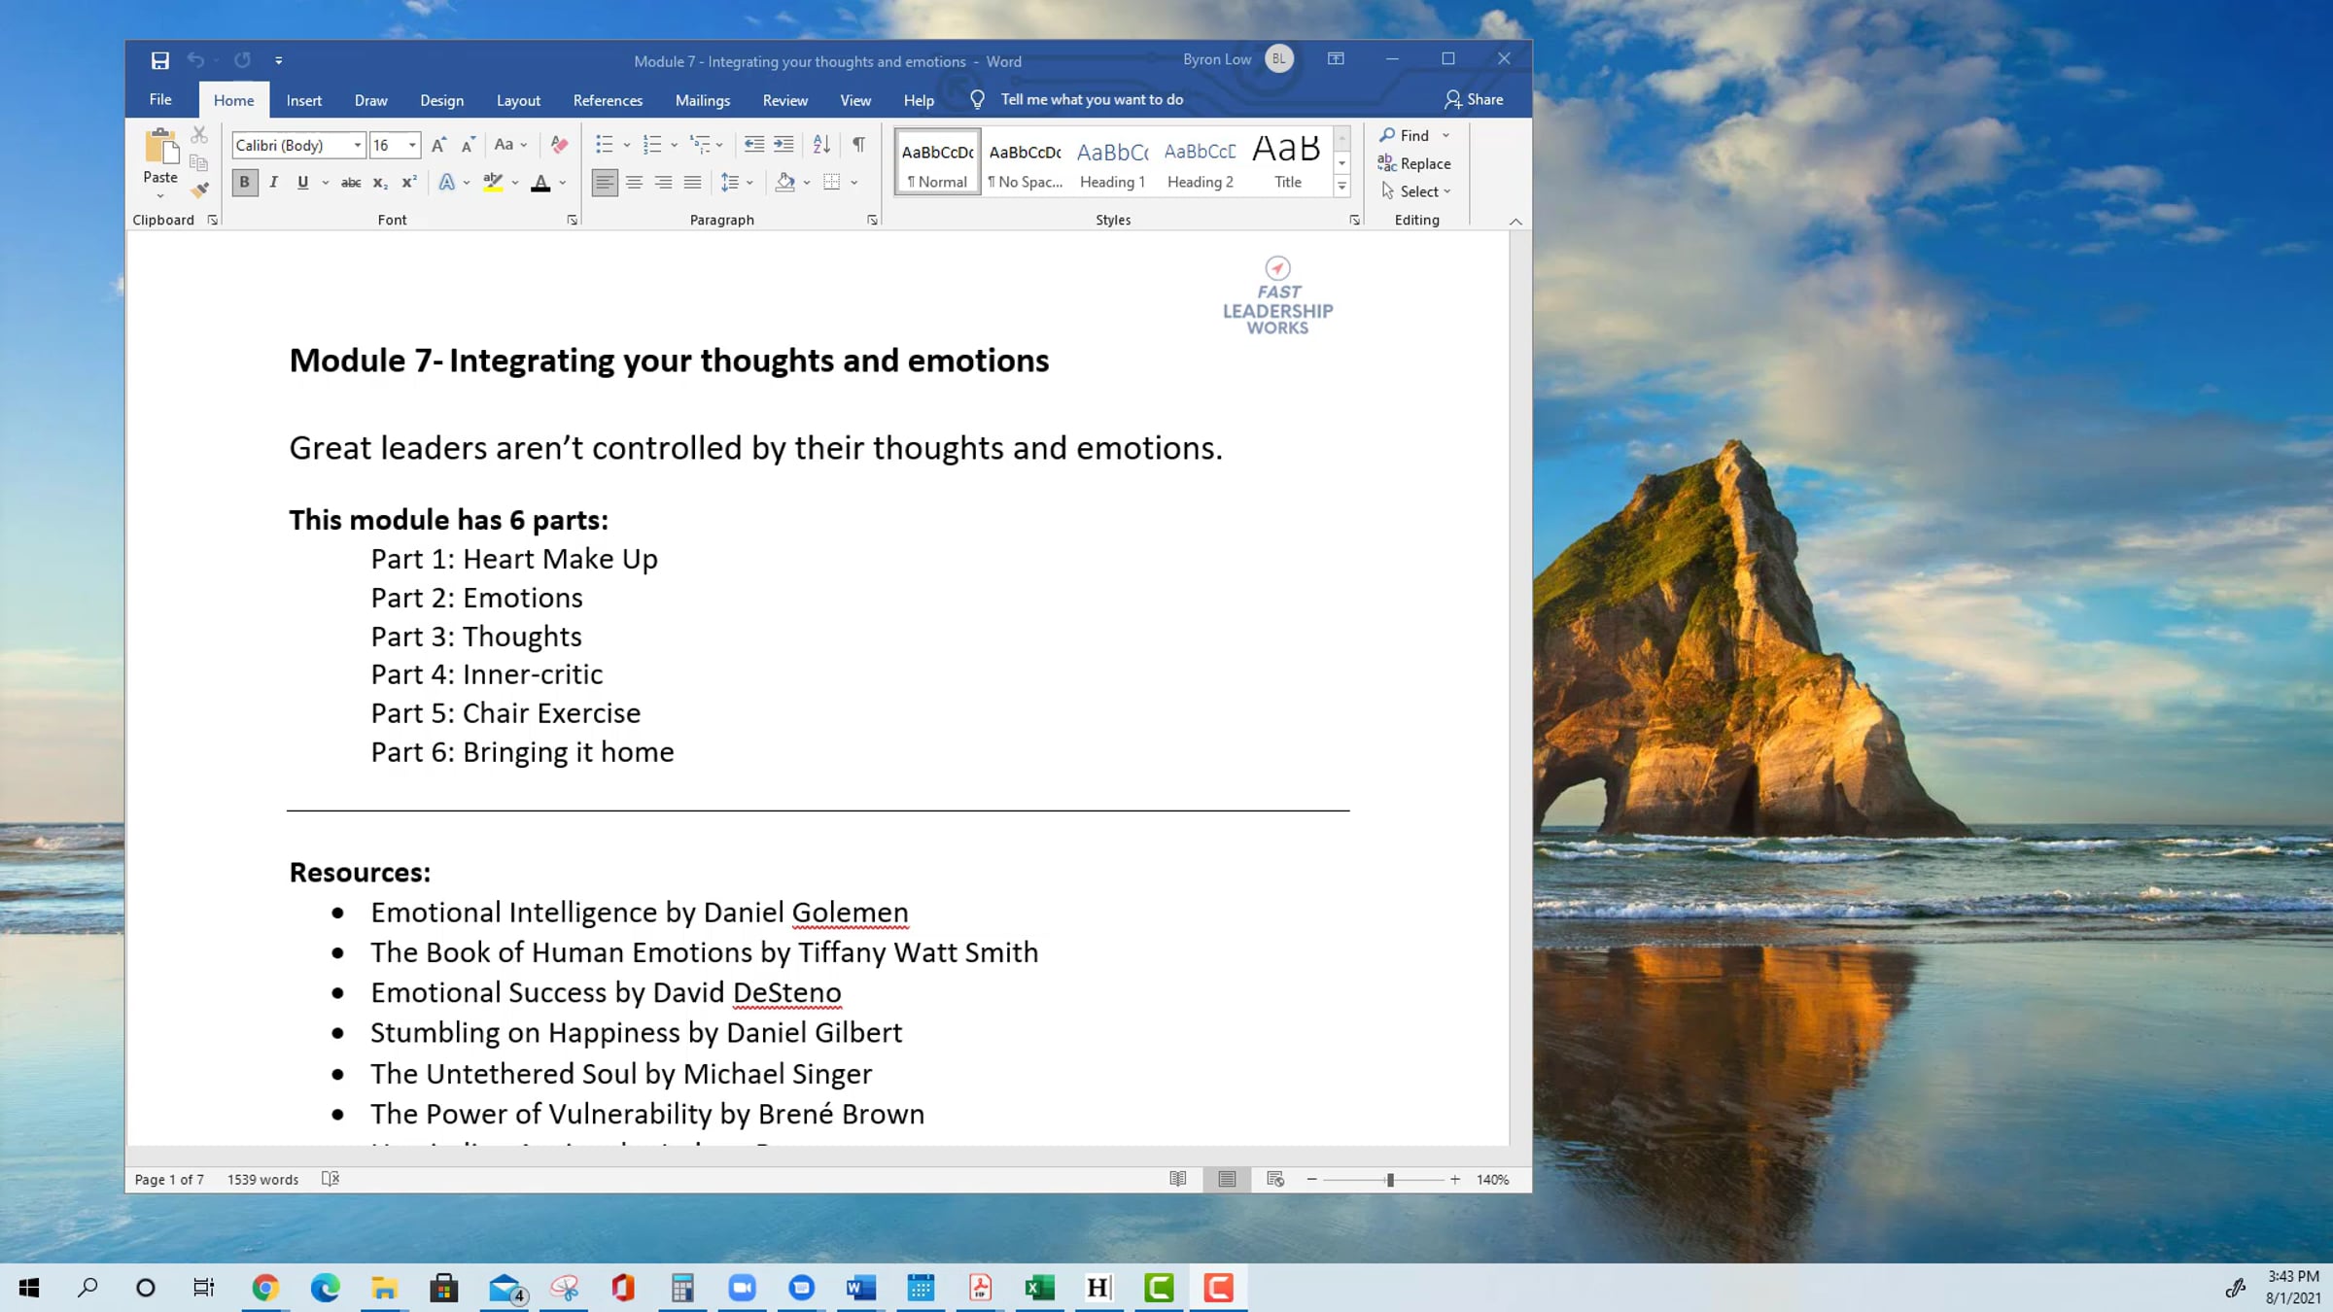Toggle Italic formatting
The width and height of the screenshot is (2333, 1312).
click(274, 183)
